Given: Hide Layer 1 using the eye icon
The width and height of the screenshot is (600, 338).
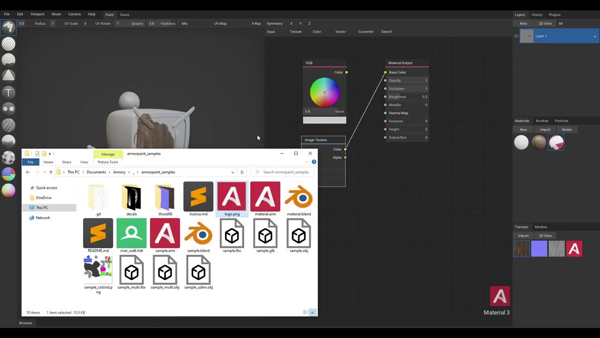Looking at the screenshot, I should (516, 36).
